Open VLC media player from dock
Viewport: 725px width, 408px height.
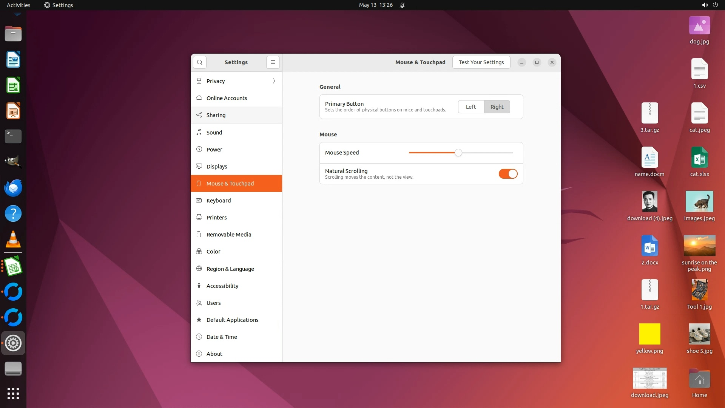click(x=13, y=240)
